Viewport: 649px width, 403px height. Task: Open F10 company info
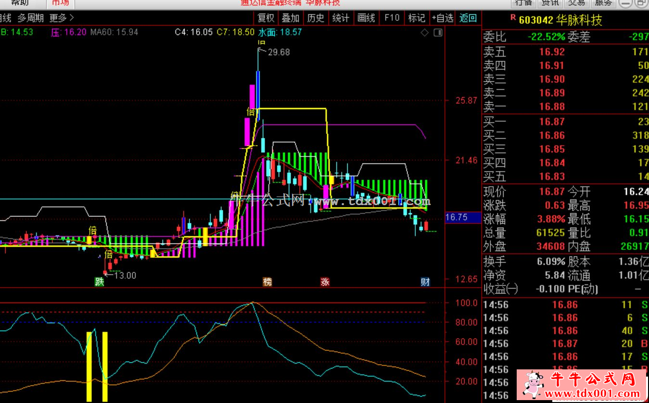(392, 18)
